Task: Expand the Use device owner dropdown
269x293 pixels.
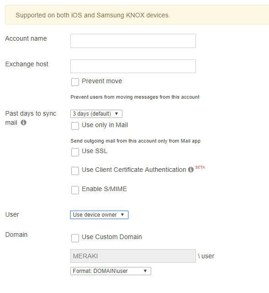Action: pyautogui.click(x=99, y=215)
